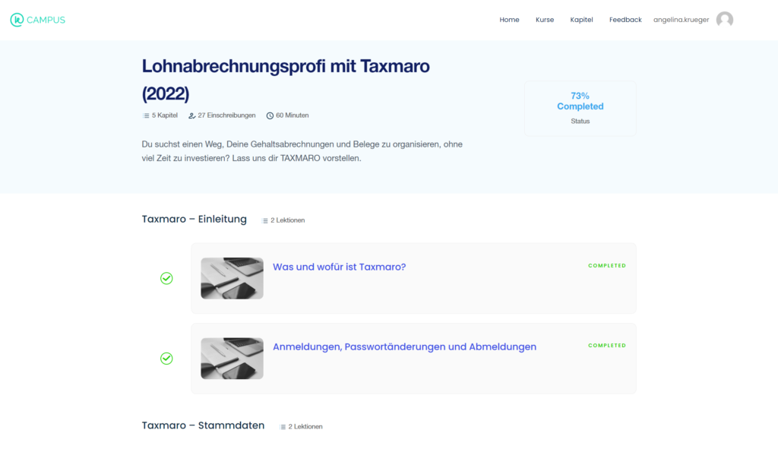Click COMPLETED label on Was und wofür lesson
Image resolution: width=778 pixels, height=449 pixels.
tap(607, 266)
